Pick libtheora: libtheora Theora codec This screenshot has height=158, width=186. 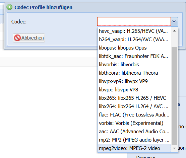pos(134,73)
